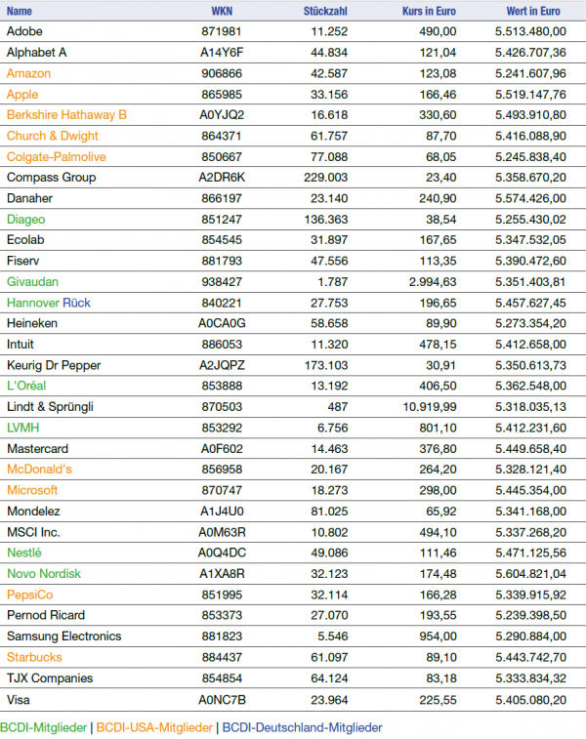Click Visa's value 5.405.080,20
586x739 pixels.
530,699
